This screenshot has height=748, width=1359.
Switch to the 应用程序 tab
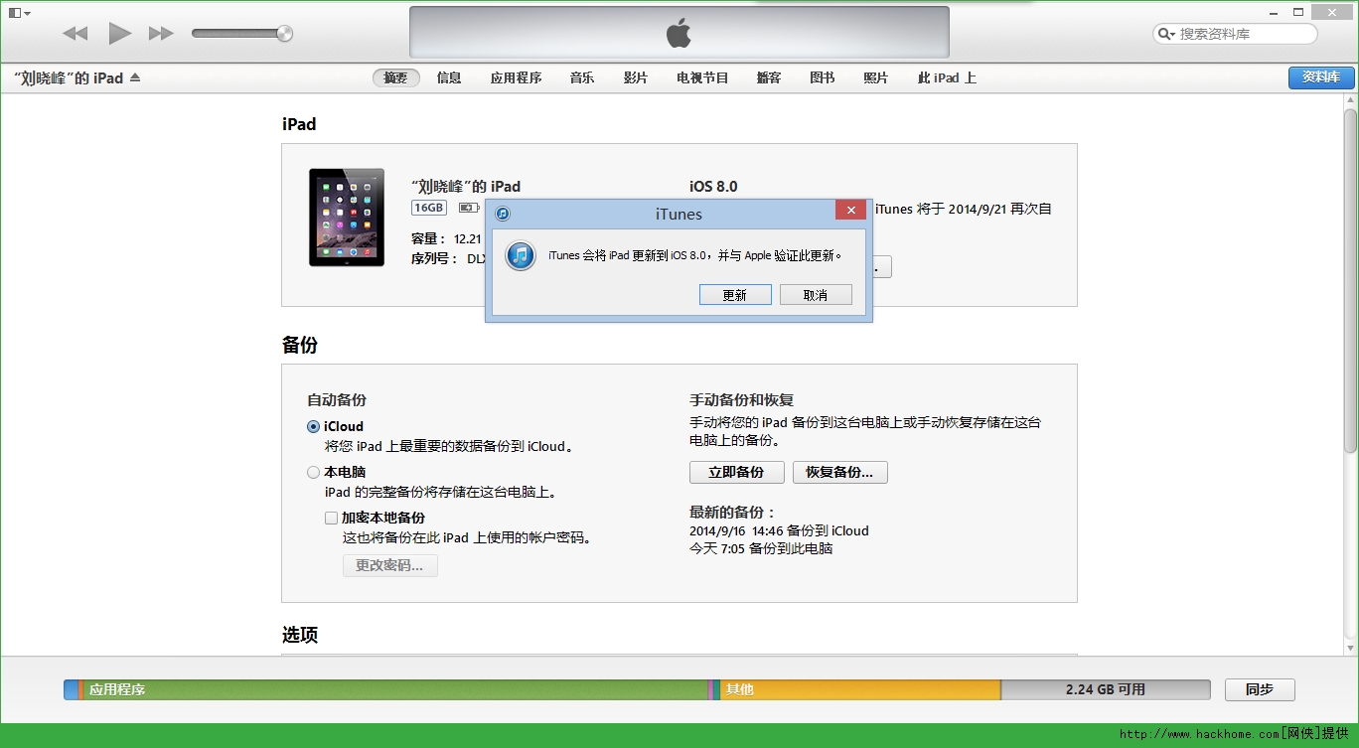(516, 77)
